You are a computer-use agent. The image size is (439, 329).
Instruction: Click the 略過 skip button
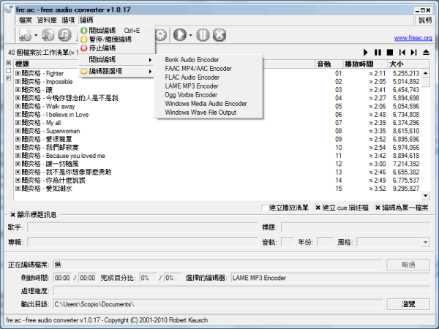pyautogui.click(x=408, y=265)
